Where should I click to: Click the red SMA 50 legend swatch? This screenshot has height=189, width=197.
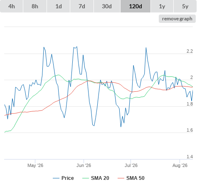[x=121, y=178]
